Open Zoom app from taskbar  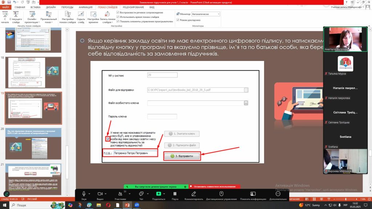click(x=137, y=205)
